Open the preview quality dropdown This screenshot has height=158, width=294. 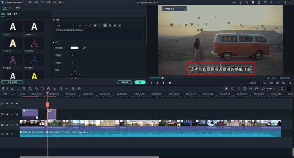pyautogui.click(x=254, y=83)
